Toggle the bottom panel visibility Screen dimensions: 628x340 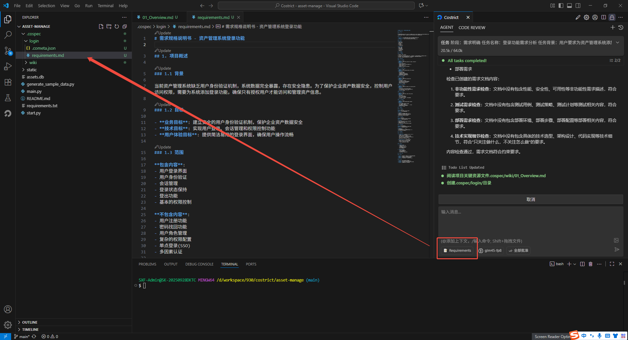pos(569,6)
